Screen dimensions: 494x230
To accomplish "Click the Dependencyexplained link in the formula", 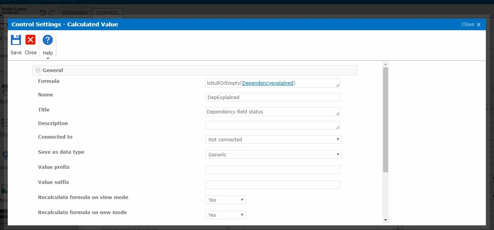I will (268, 83).
